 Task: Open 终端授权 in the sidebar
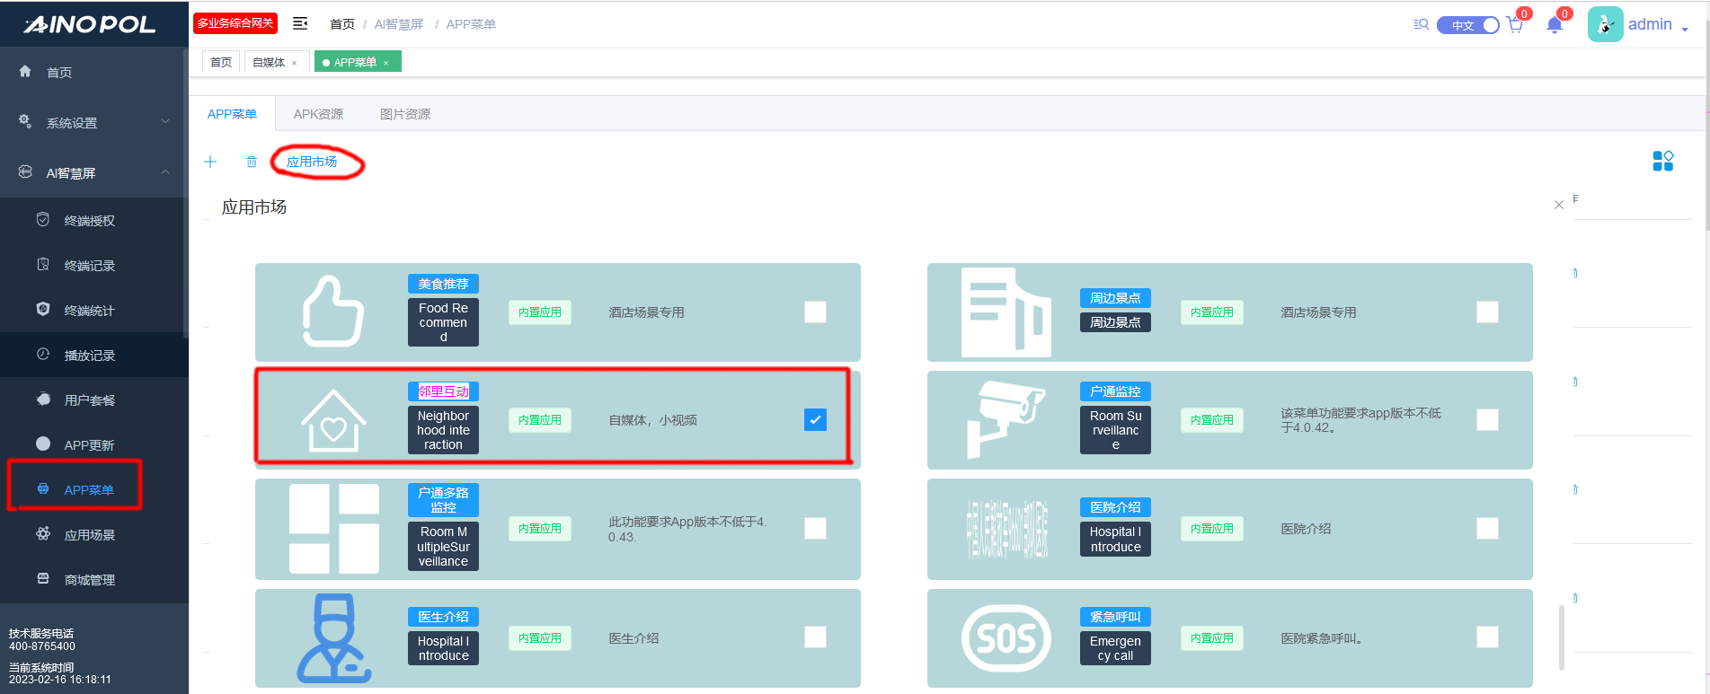point(90,221)
